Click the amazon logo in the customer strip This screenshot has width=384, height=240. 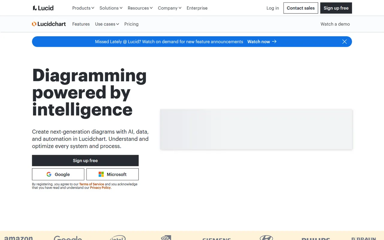point(18,238)
